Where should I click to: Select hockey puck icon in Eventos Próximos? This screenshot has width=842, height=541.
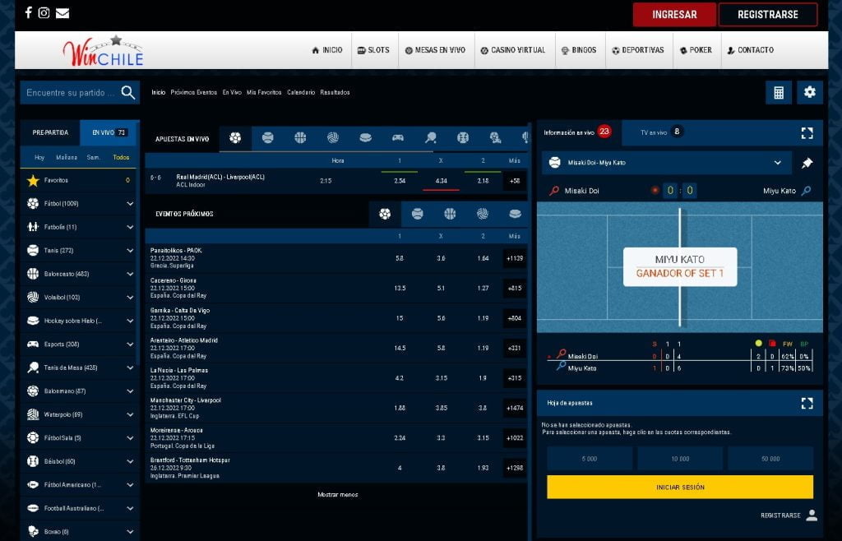(515, 214)
